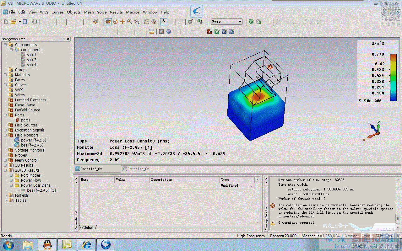This screenshot has height=251, width=402.
Task: Open the WCS menu
Action: click(44, 12)
